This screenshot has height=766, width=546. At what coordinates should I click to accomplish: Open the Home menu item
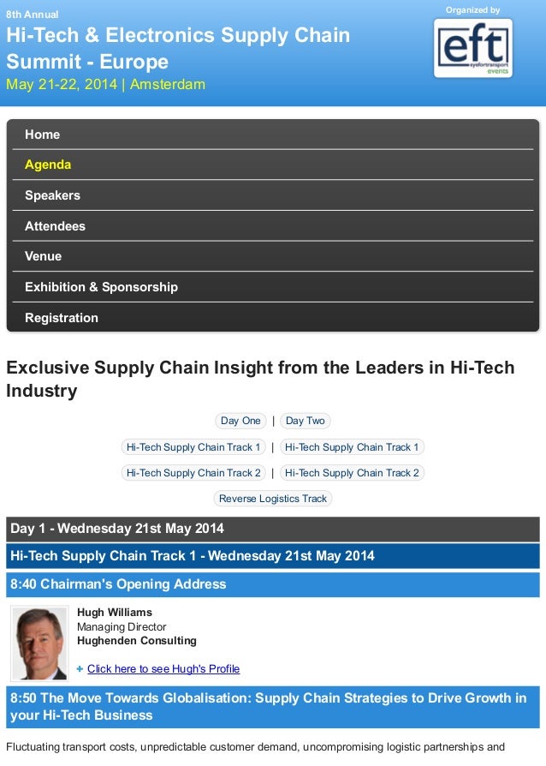[273, 135]
